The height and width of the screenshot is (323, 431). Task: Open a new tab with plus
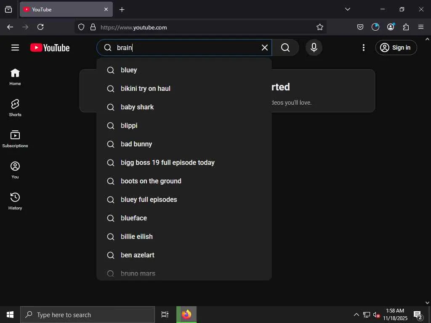[122, 10]
